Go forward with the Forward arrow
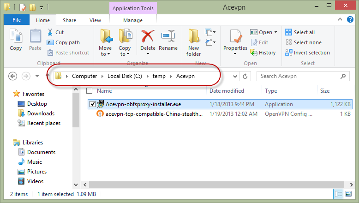 coord(26,76)
